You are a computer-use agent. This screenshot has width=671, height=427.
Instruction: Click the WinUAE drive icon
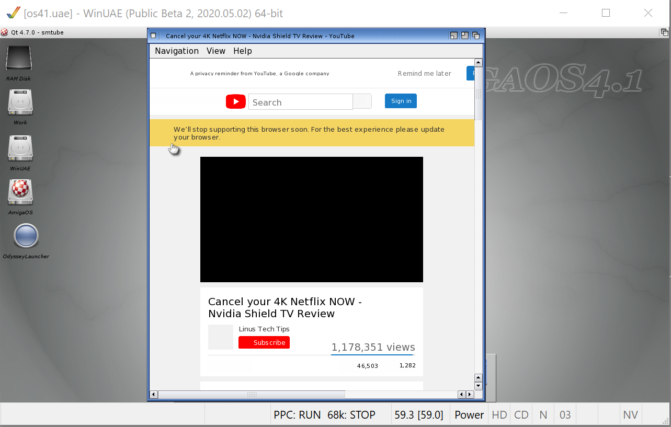(x=20, y=148)
